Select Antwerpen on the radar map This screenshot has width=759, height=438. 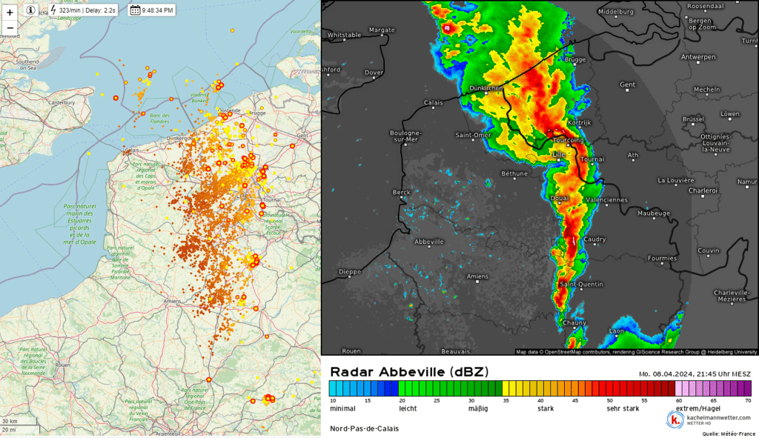(697, 56)
